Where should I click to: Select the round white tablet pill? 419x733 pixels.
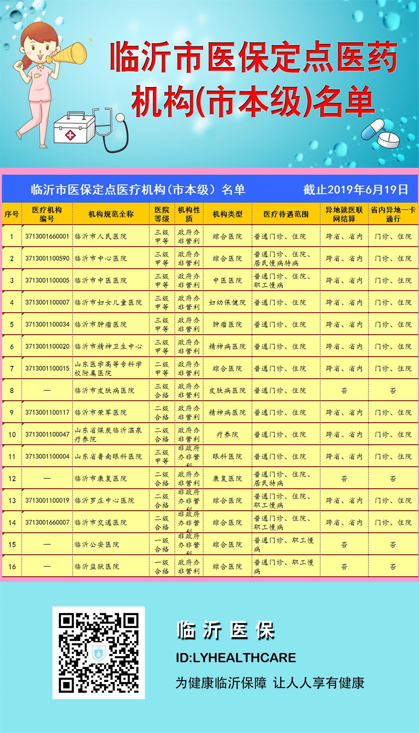click(388, 140)
